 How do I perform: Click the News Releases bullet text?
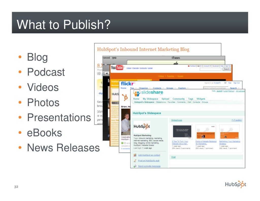click(63, 148)
